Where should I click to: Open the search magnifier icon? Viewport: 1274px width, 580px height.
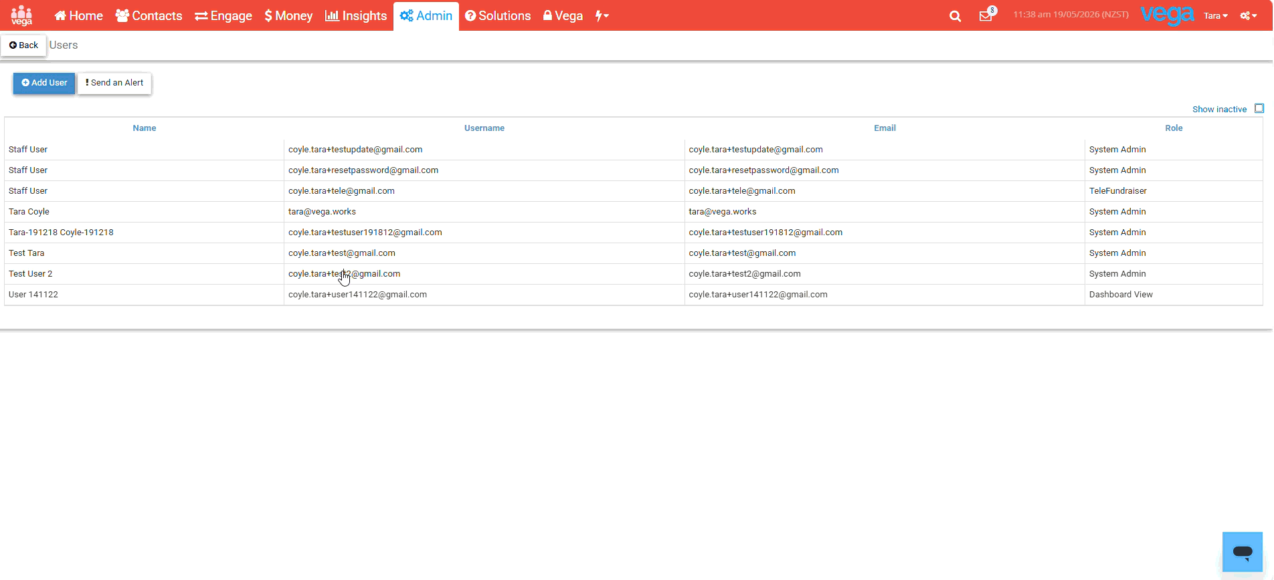pos(955,16)
